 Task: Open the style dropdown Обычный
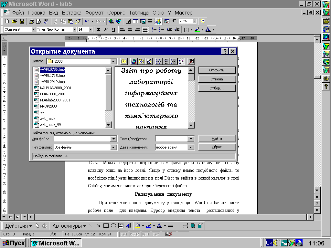click(33, 29)
